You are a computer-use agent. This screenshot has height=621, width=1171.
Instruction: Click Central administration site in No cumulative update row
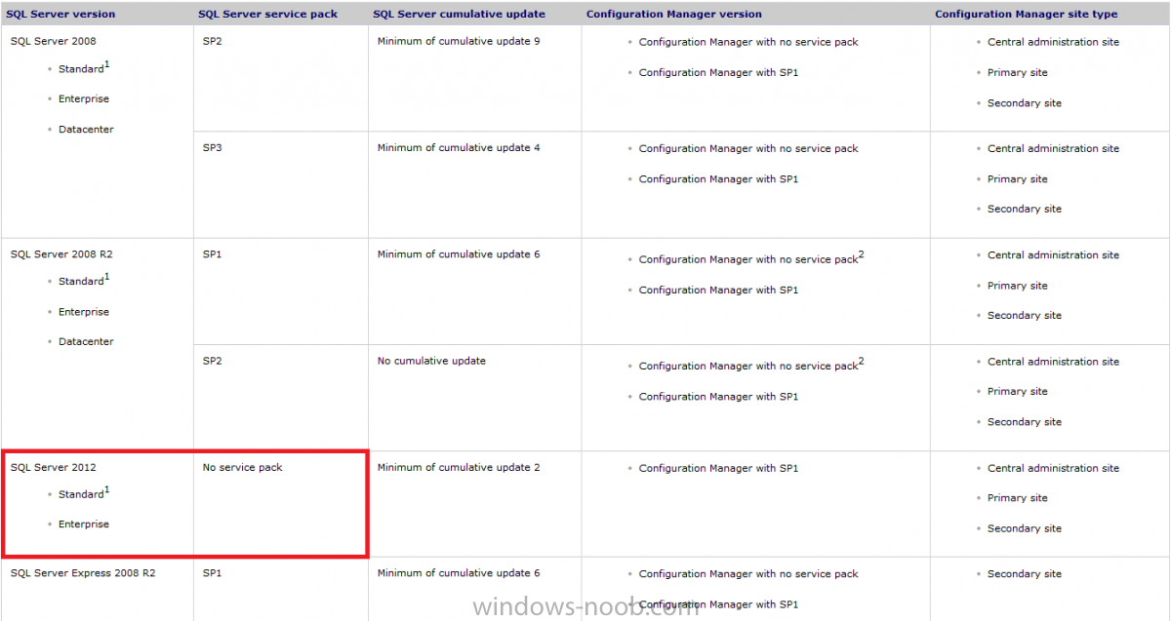(x=1053, y=362)
